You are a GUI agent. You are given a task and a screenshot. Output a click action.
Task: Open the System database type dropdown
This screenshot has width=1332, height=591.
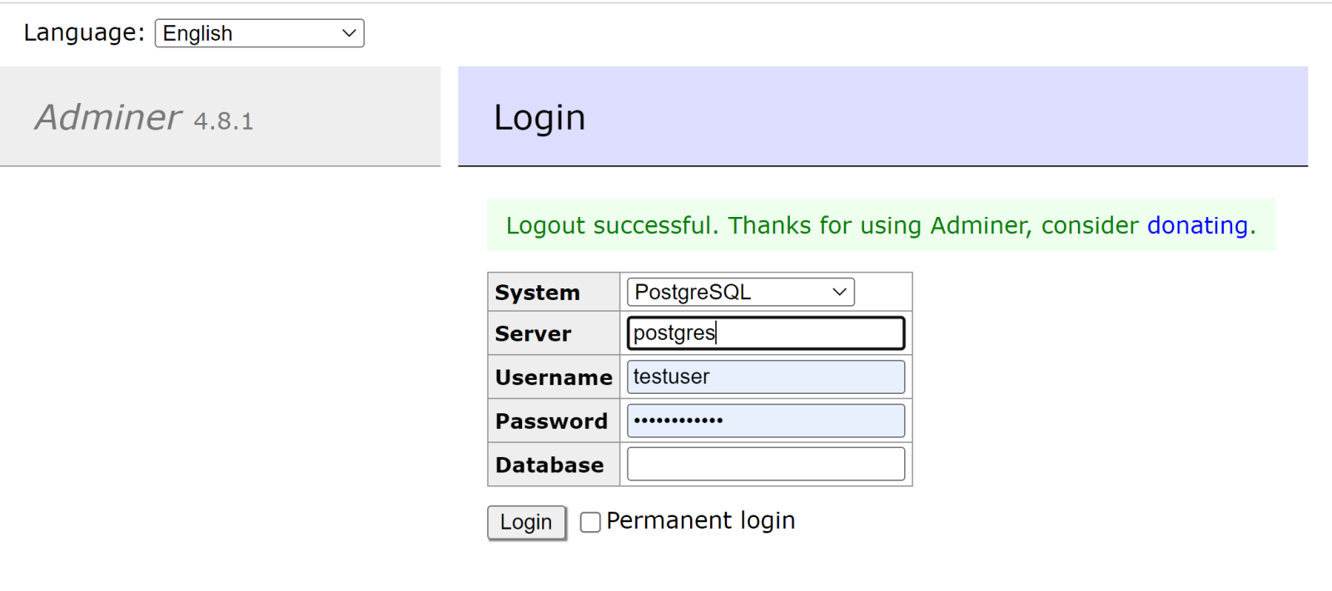point(739,292)
